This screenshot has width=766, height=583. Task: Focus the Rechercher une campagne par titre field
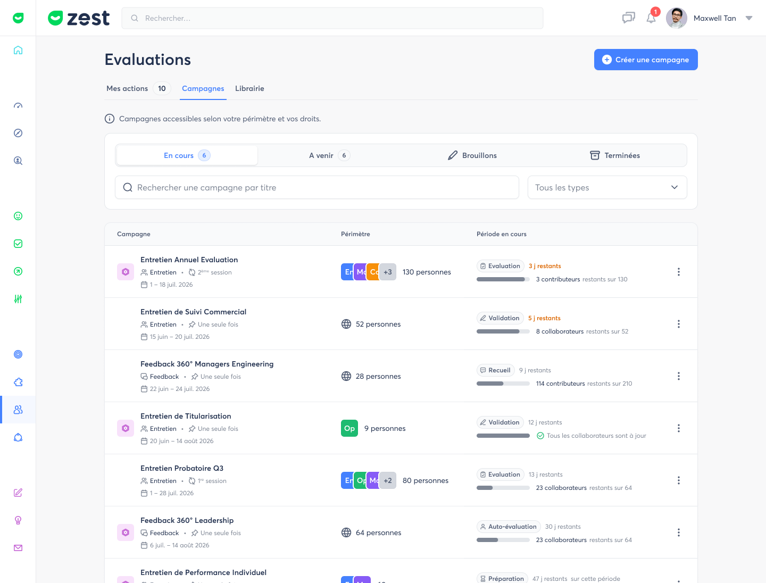(x=317, y=187)
